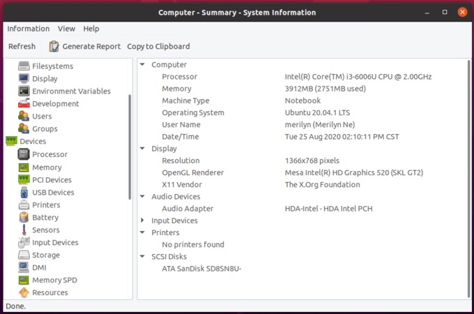This screenshot has width=474, height=314.
Task: Select the Processor row in summary
Action: click(303, 77)
